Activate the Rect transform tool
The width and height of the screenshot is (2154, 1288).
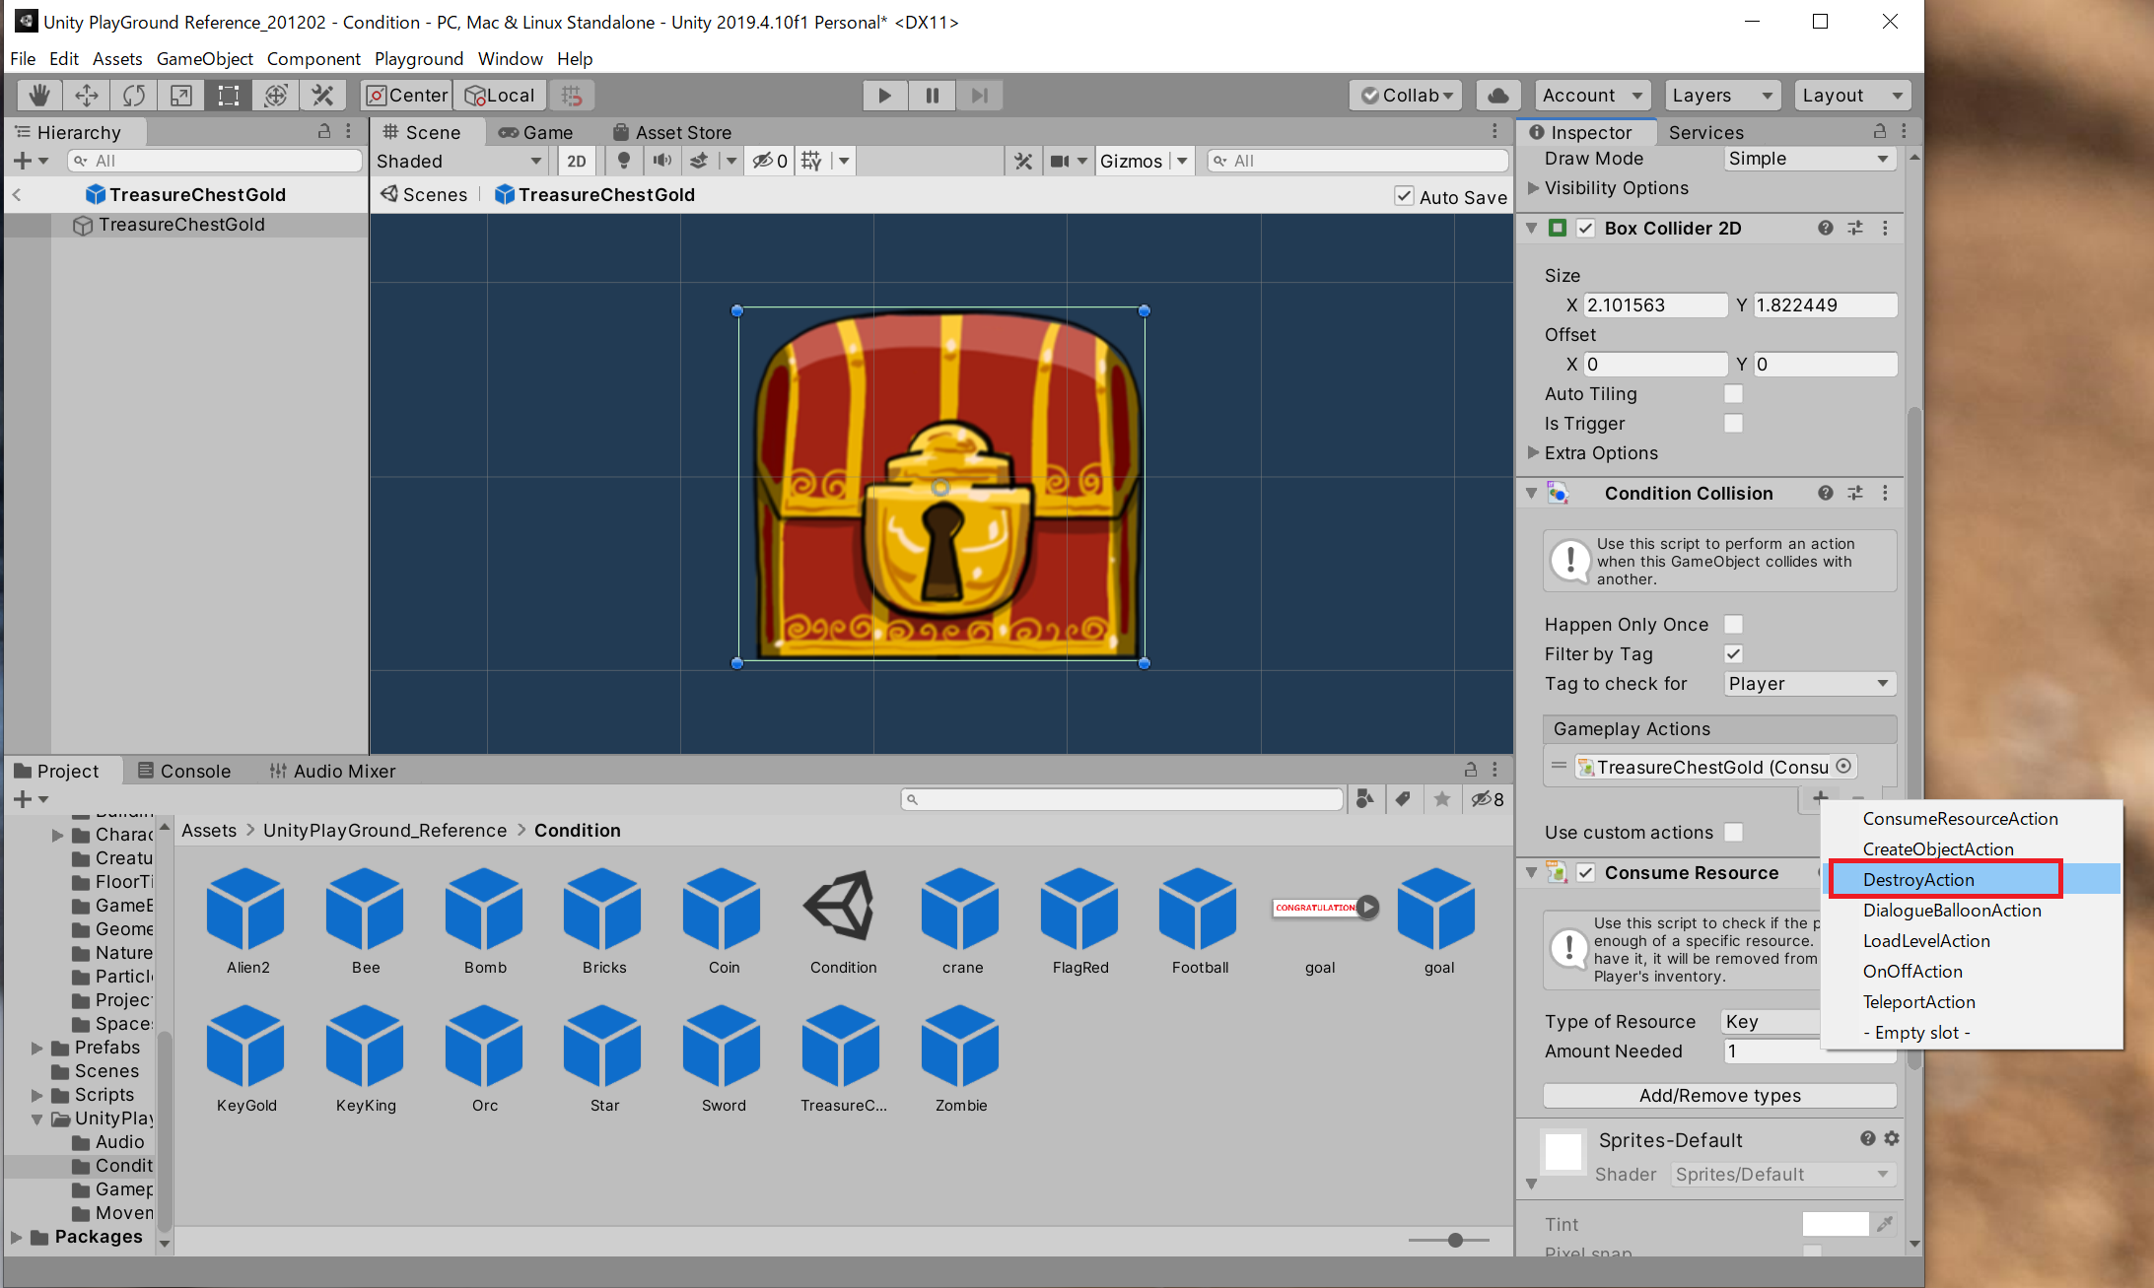[x=228, y=95]
